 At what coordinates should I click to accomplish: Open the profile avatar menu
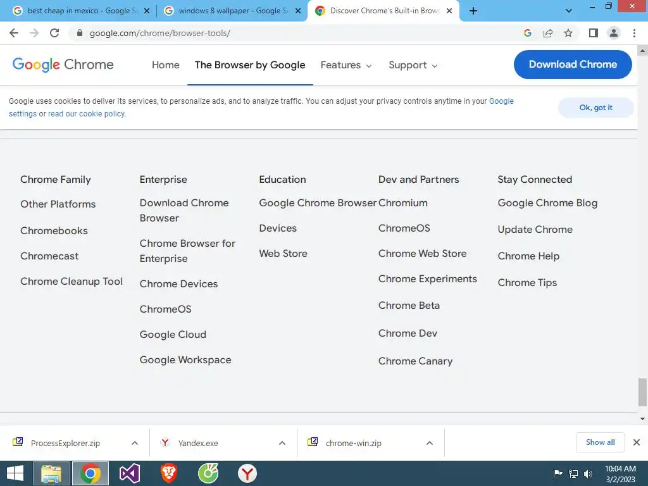point(614,33)
